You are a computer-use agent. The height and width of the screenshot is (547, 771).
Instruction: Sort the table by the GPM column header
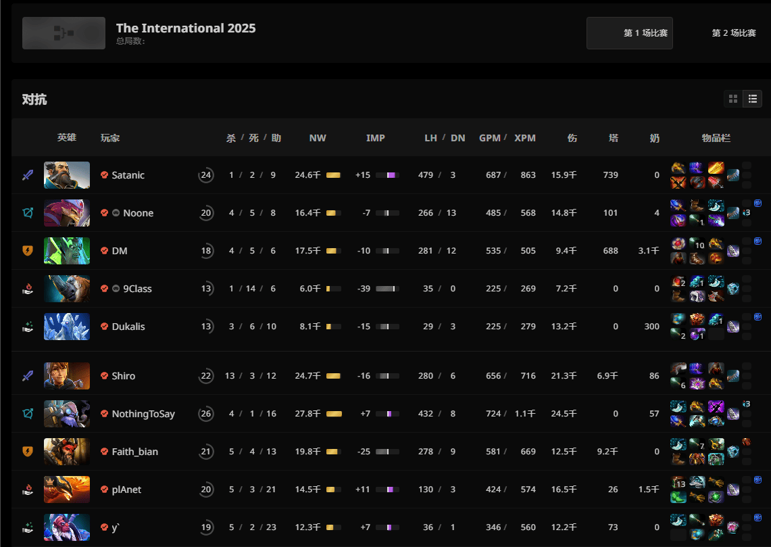pos(489,138)
